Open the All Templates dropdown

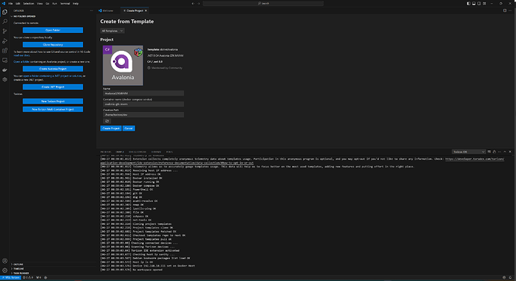(112, 31)
